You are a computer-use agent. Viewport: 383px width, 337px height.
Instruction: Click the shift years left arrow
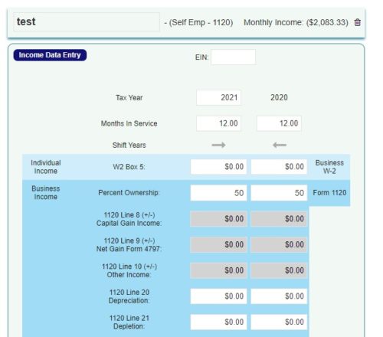click(280, 145)
